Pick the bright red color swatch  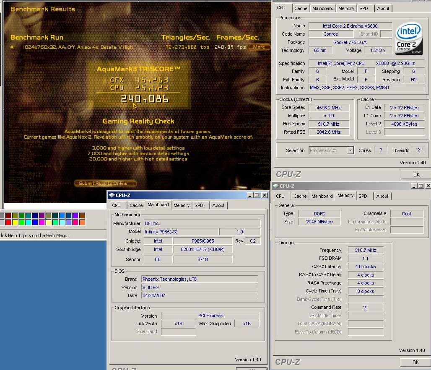tap(8, 222)
